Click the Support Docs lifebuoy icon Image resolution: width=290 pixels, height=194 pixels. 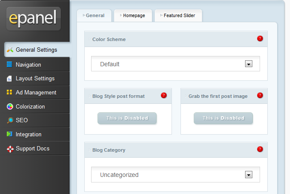click(x=10, y=149)
